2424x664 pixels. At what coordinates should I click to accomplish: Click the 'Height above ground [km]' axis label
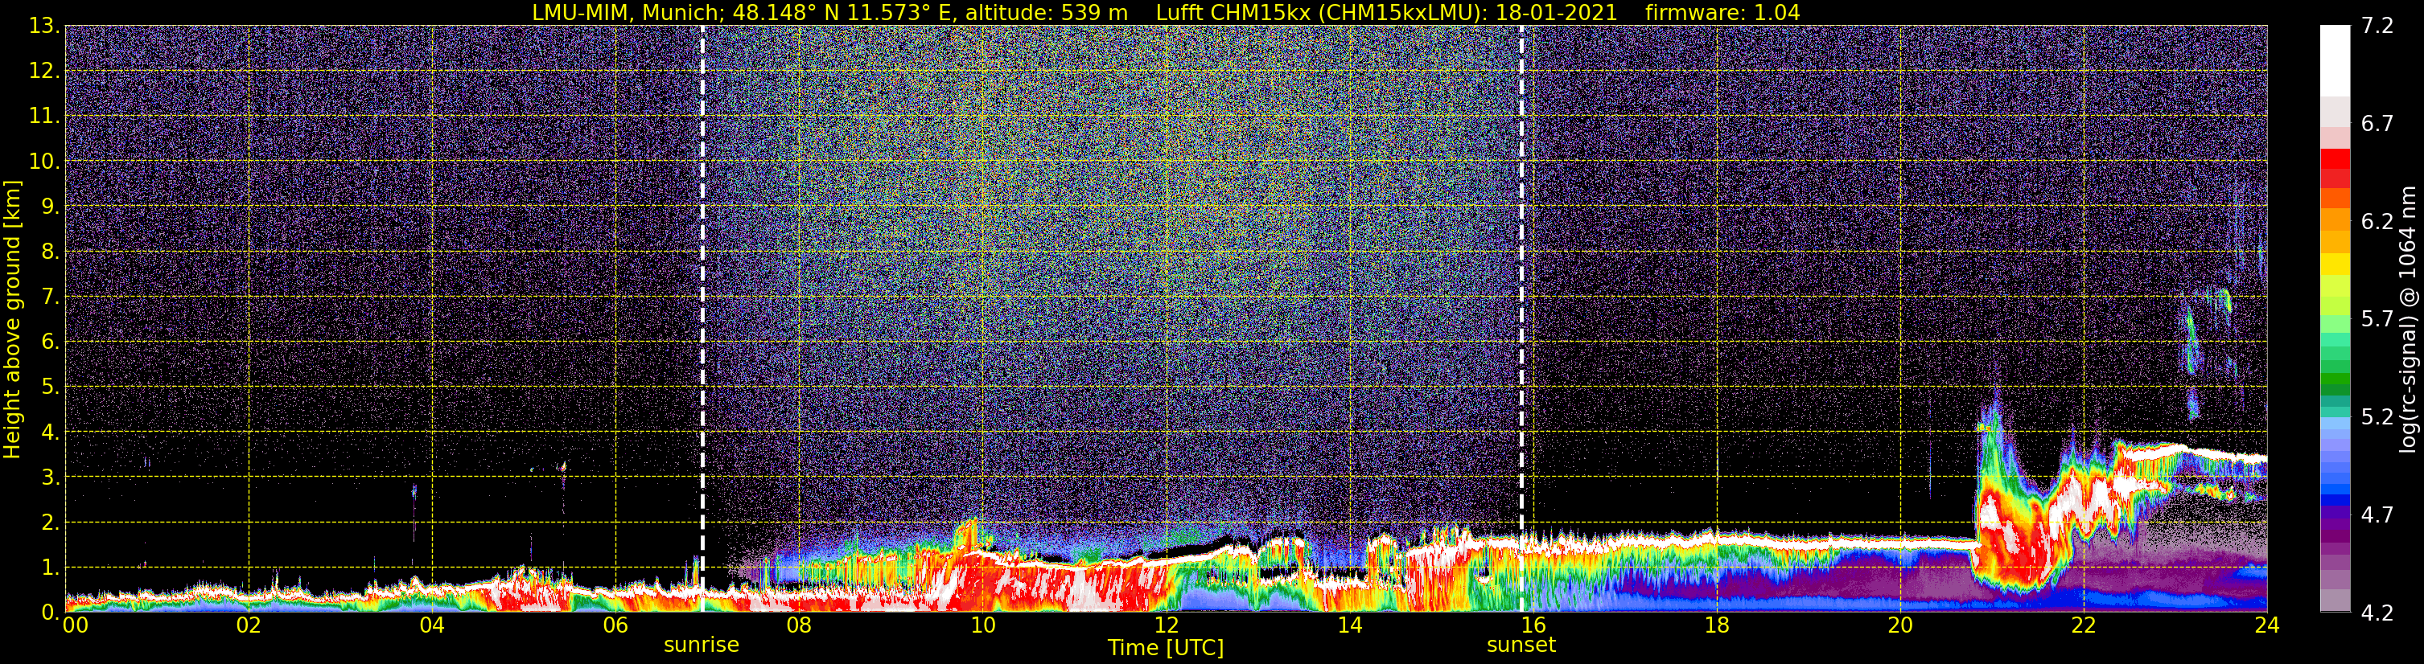(x=12, y=320)
